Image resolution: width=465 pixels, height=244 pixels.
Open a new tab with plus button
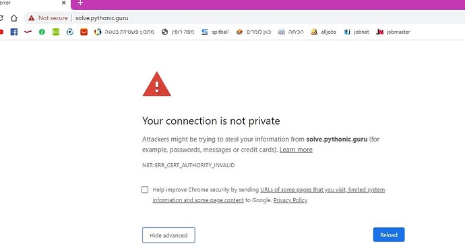tap(80, 3)
